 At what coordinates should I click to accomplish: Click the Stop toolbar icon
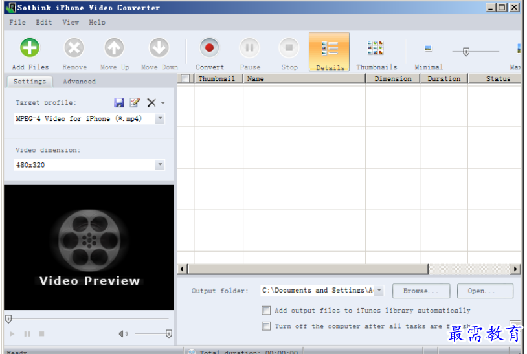tap(289, 48)
